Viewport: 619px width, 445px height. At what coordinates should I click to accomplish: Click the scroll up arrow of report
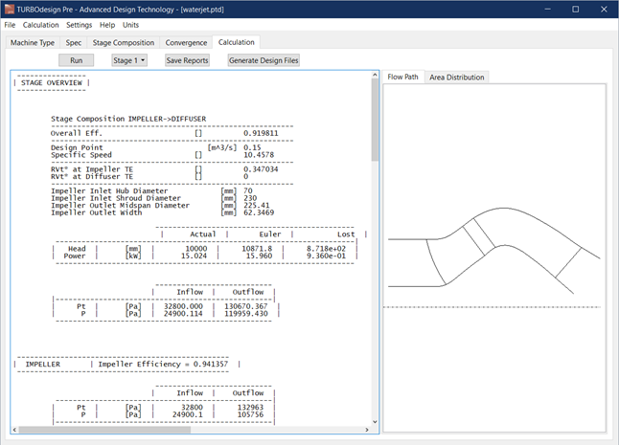point(375,75)
